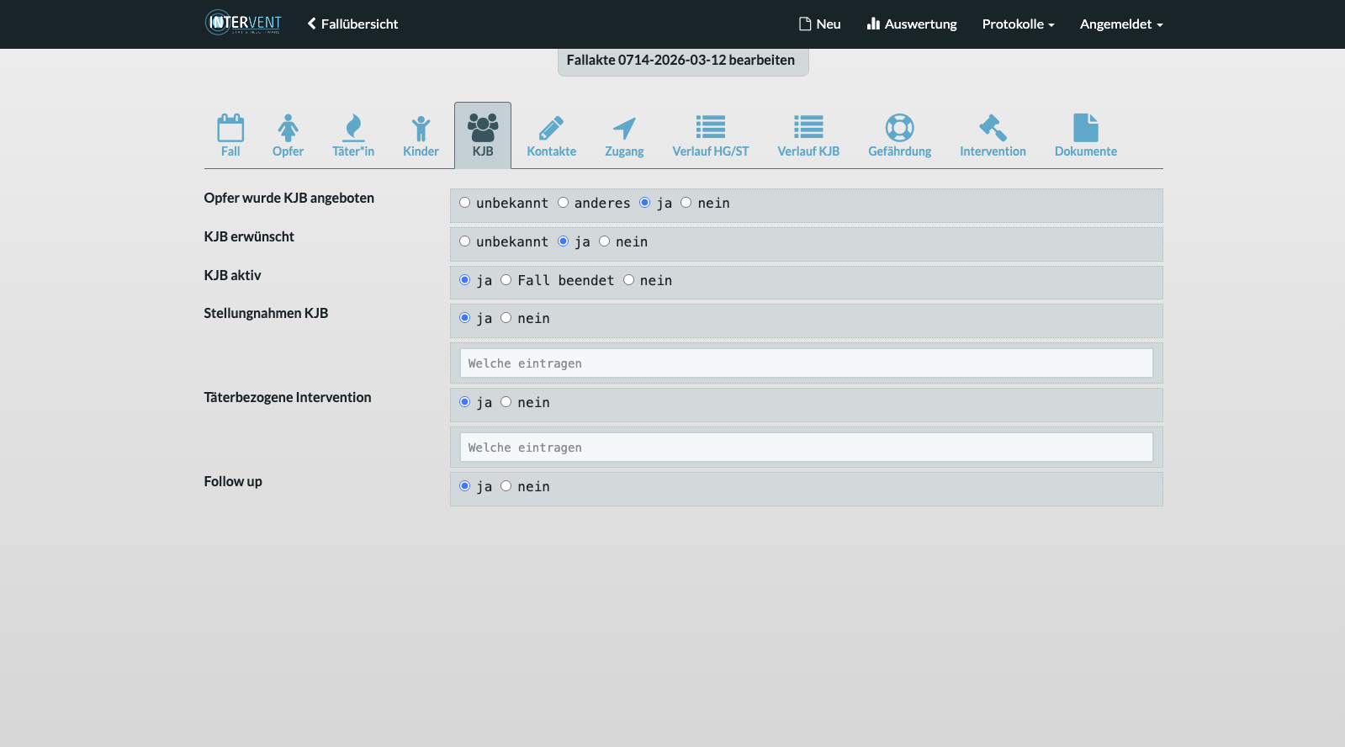1345x747 pixels.
Task: Open the Täter*in flame icon tab
Action: (353, 129)
